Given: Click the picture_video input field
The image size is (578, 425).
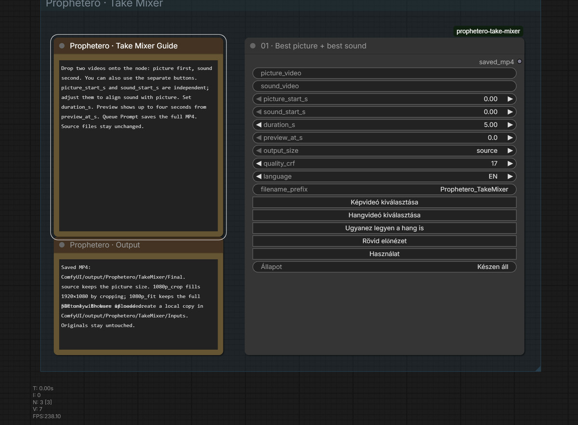Looking at the screenshot, I should tap(384, 73).
